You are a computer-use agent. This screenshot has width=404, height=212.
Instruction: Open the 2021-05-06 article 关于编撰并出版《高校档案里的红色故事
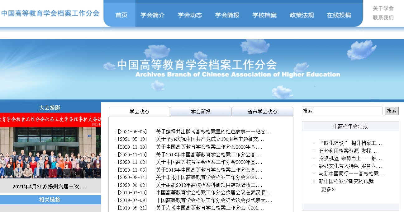point(214,132)
